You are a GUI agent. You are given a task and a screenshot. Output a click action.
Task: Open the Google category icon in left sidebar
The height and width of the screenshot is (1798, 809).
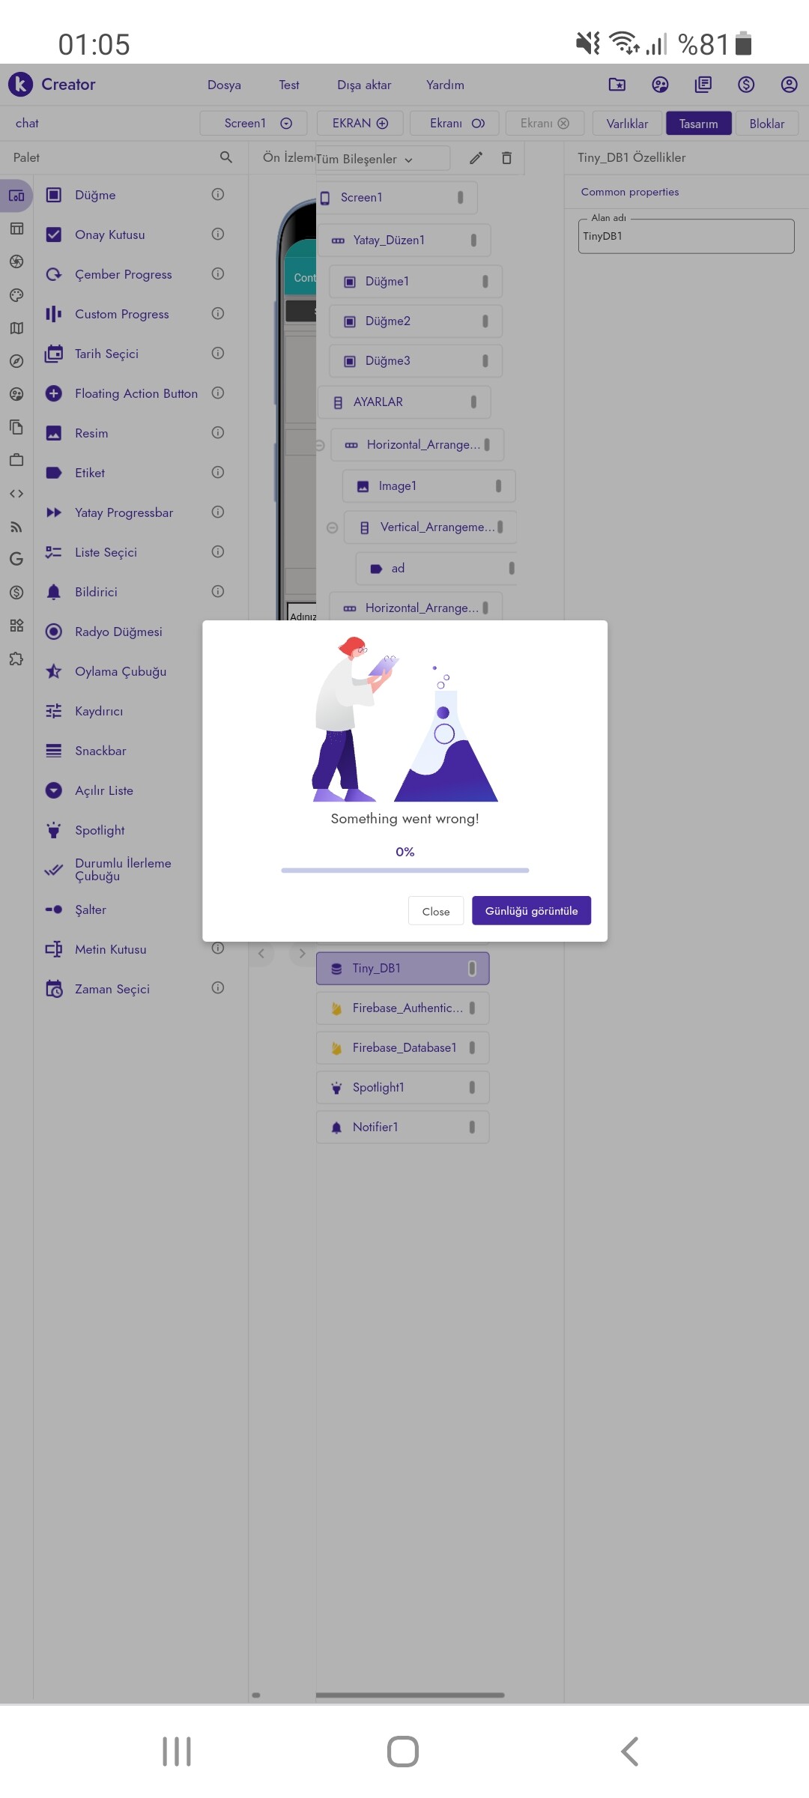pyautogui.click(x=16, y=559)
